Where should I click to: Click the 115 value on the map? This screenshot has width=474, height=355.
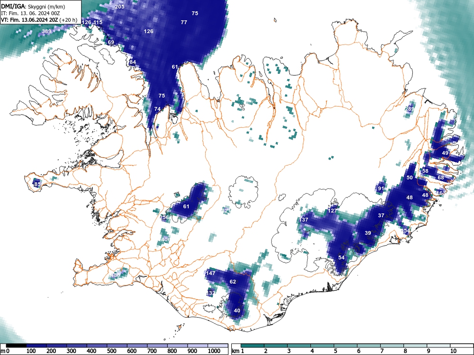98,22
